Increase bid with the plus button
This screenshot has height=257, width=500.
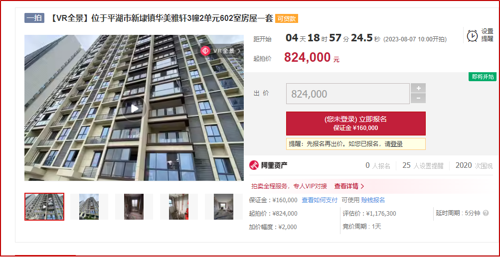pos(418,88)
